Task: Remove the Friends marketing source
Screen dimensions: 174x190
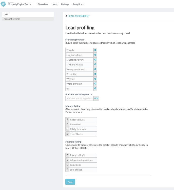Action: click(x=95, y=50)
